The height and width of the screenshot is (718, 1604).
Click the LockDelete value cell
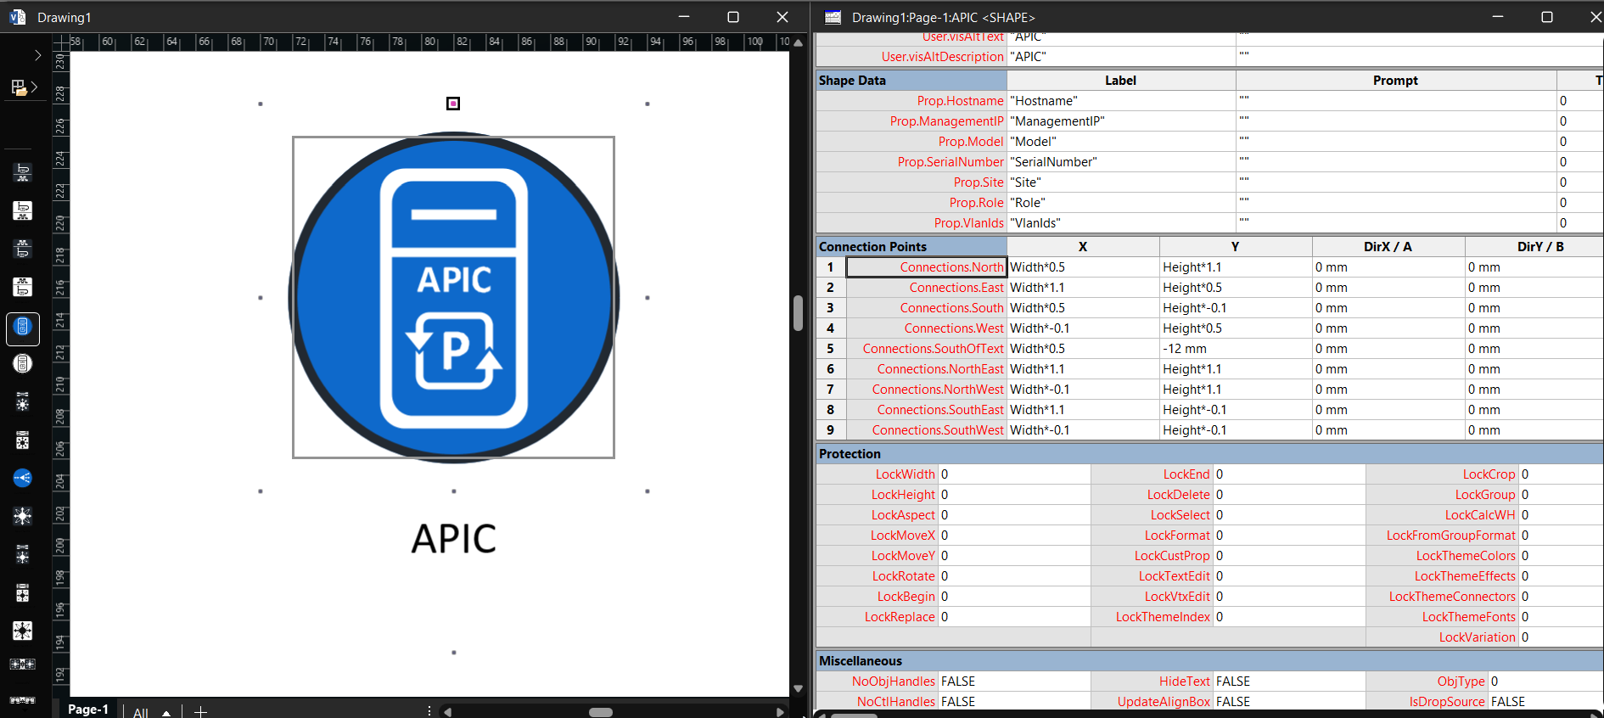coord(1289,495)
